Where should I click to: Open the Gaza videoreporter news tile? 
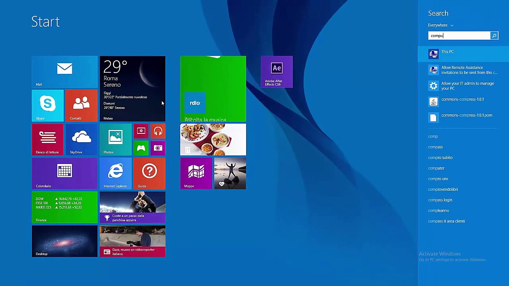click(x=132, y=241)
